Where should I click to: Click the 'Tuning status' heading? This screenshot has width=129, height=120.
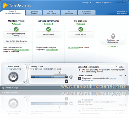[37, 67]
